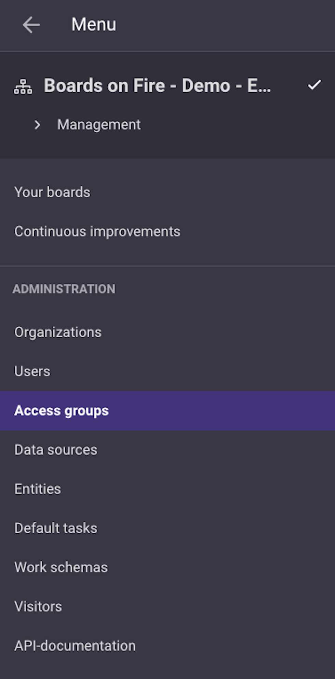
Task: Click the ADMINISTRATION section header
Action: 64,289
